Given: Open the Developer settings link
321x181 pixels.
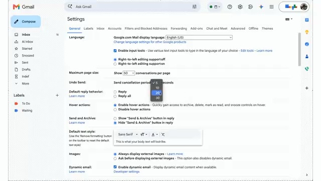Looking at the screenshot, I should 126,172.
